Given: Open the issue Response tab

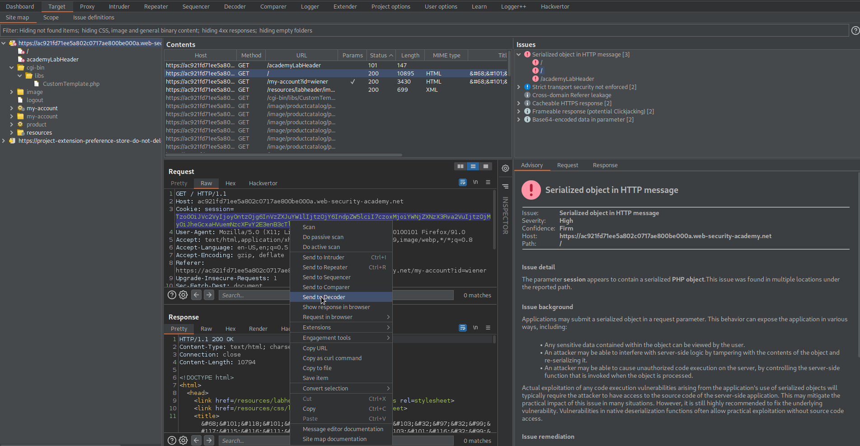Looking at the screenshot, I should click(x=605, y=165).
